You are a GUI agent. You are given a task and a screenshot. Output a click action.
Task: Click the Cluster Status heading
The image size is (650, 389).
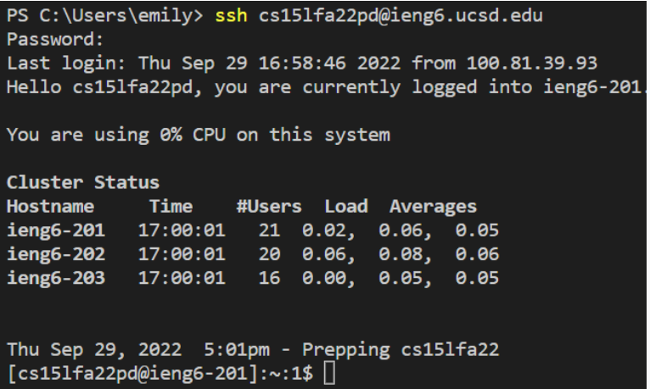coord(82,182)
